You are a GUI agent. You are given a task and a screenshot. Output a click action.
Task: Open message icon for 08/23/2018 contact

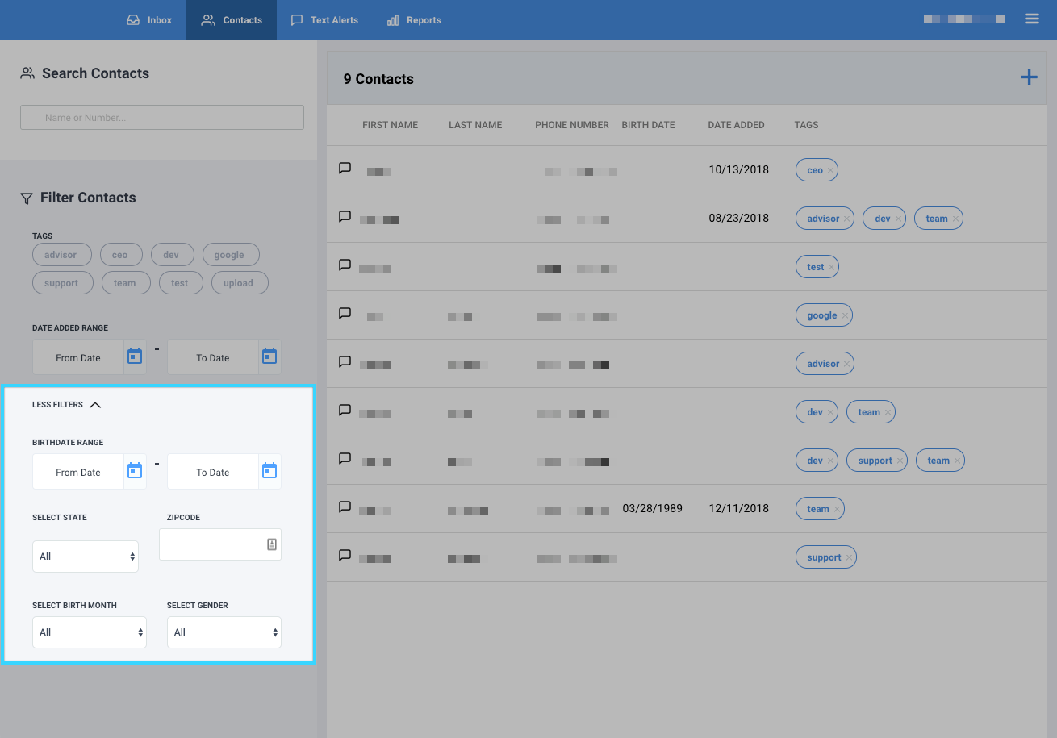(x=345, y=217)
